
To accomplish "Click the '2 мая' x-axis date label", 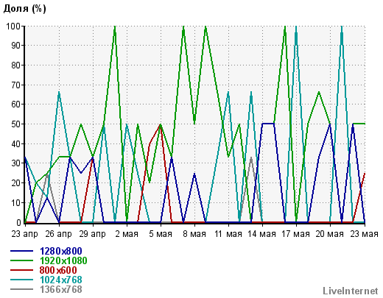I will (x=127, y=234).
